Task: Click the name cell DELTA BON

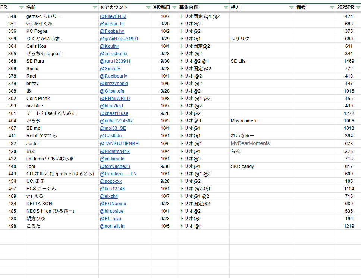Action: click(62, 204)
